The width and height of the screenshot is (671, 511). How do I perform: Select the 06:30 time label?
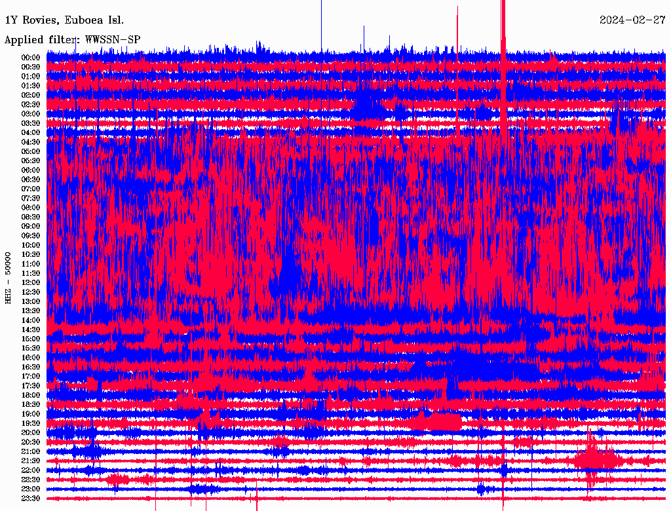(31, 180)
